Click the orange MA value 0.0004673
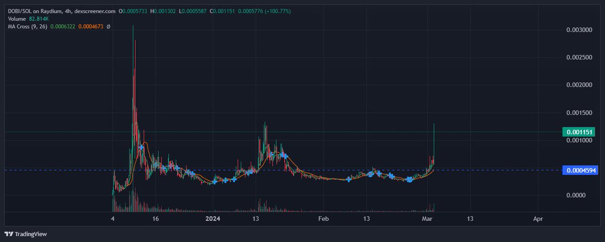 pos(90,26)
